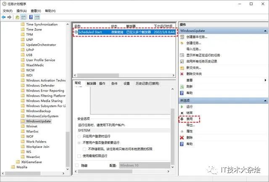The height and width of the screenshot is (182, 269).
Task: Click the 导出... action link
Action: pos(190,125)
